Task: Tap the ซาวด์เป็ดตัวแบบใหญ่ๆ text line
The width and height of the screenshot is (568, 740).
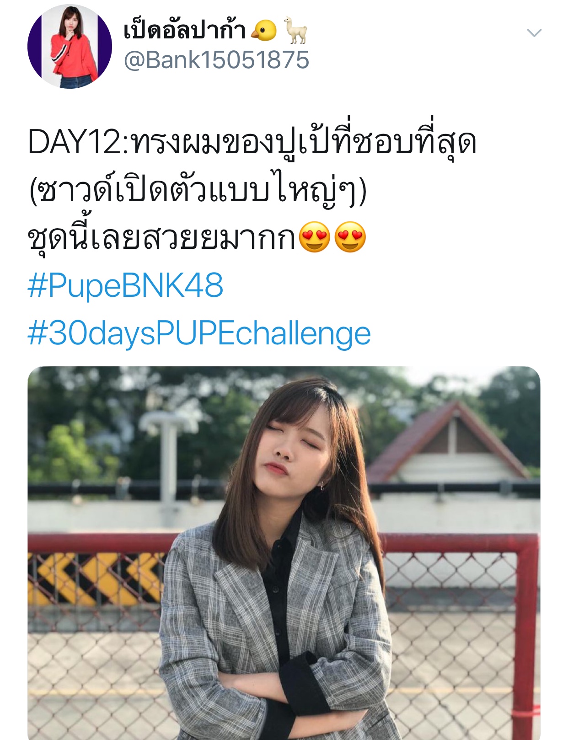Action: click(x=198, y=189)
